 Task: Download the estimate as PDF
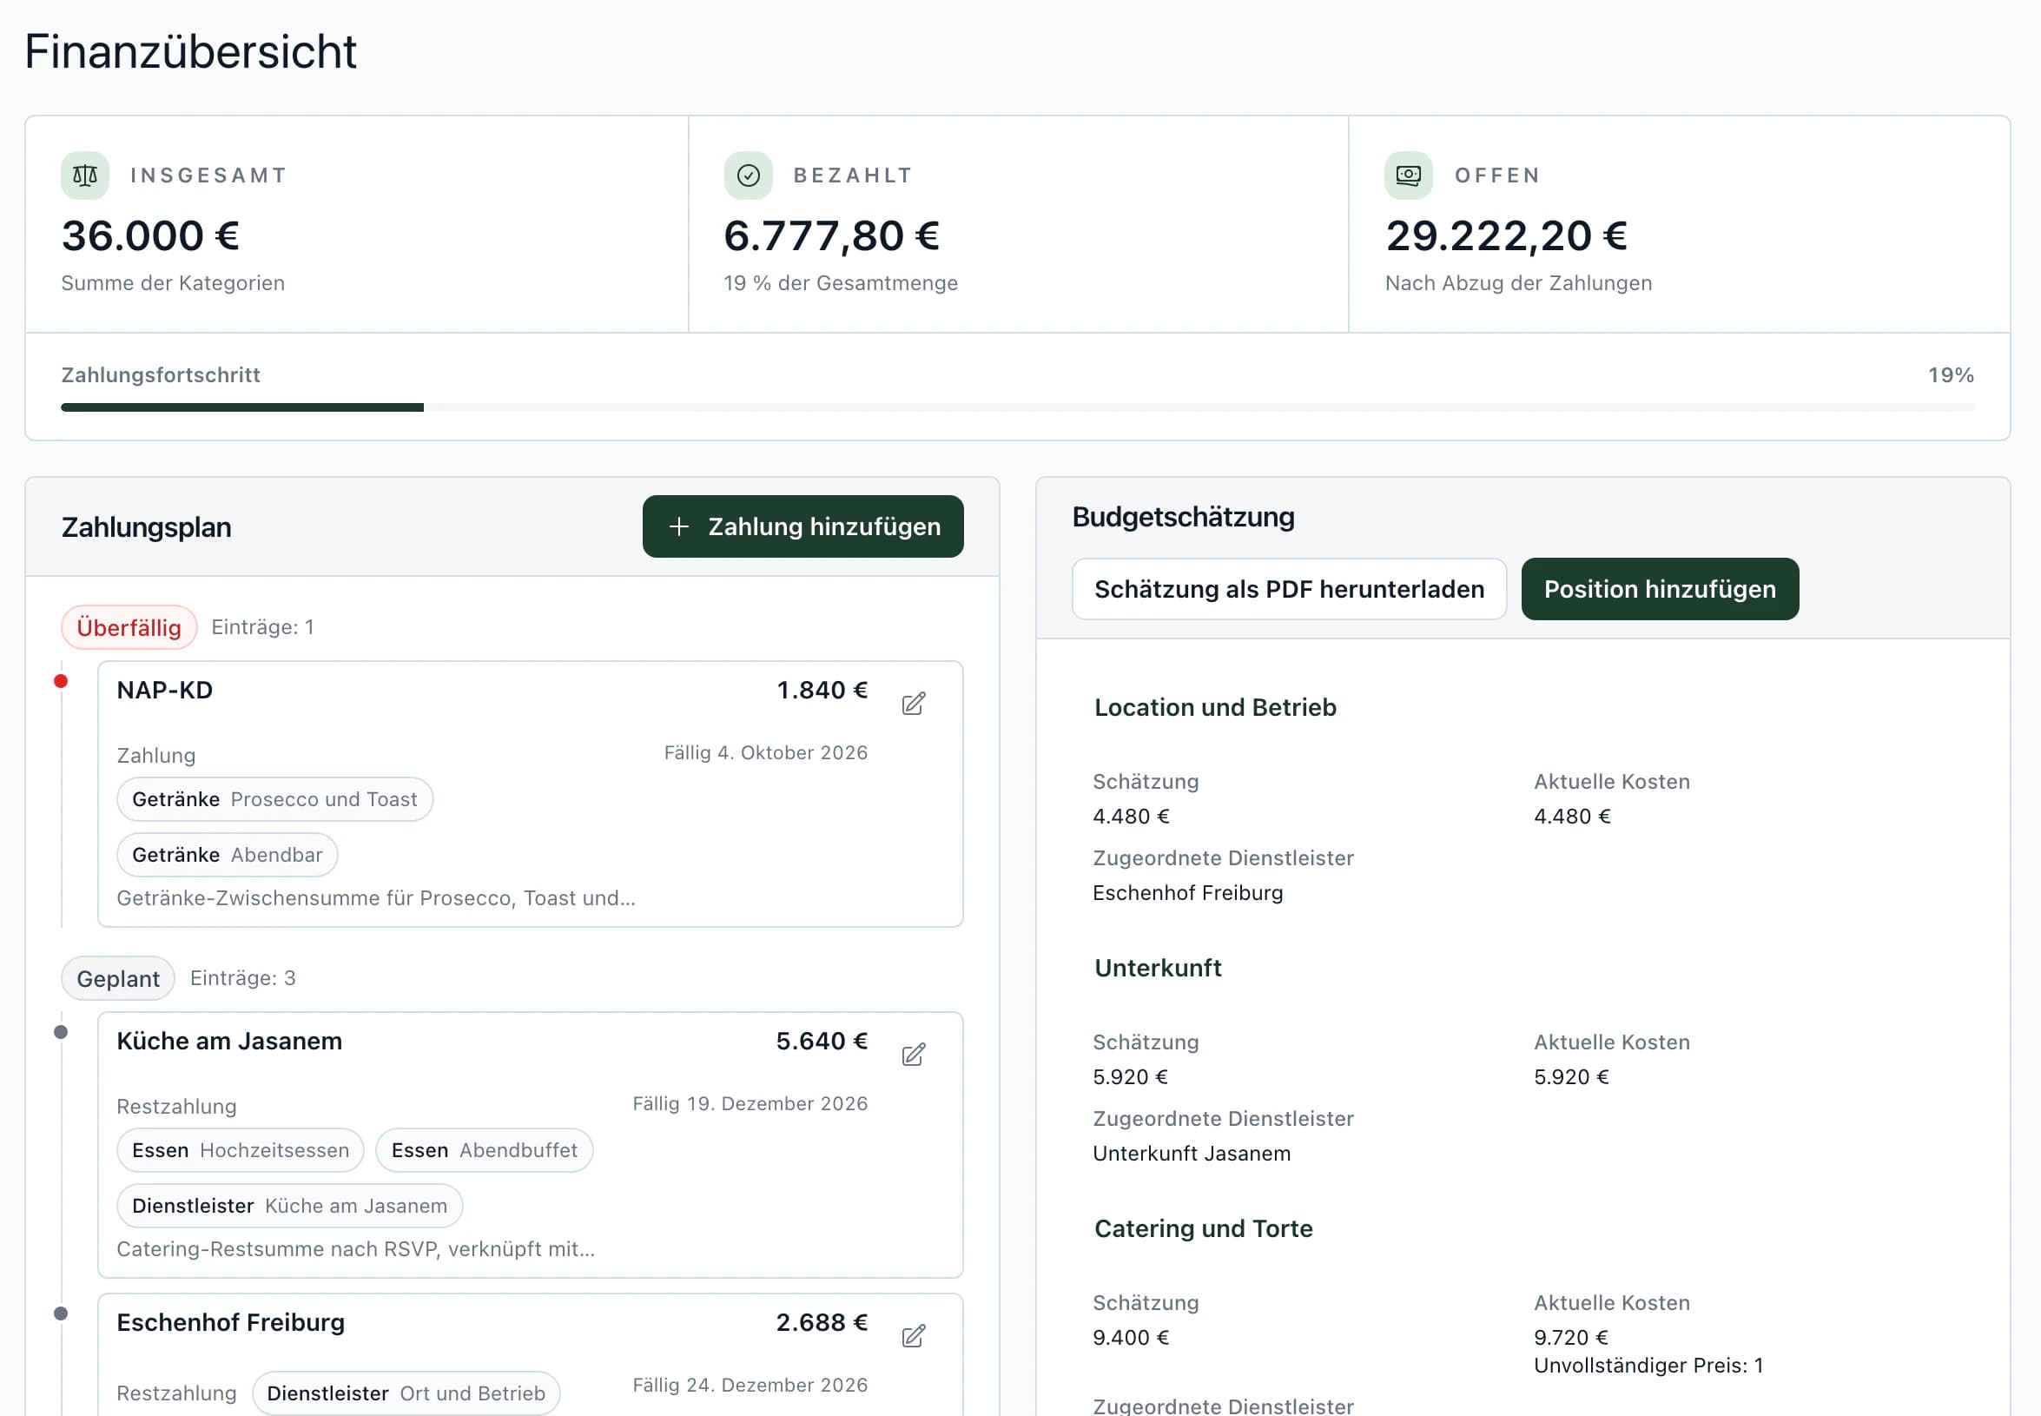coord(1289,589)
